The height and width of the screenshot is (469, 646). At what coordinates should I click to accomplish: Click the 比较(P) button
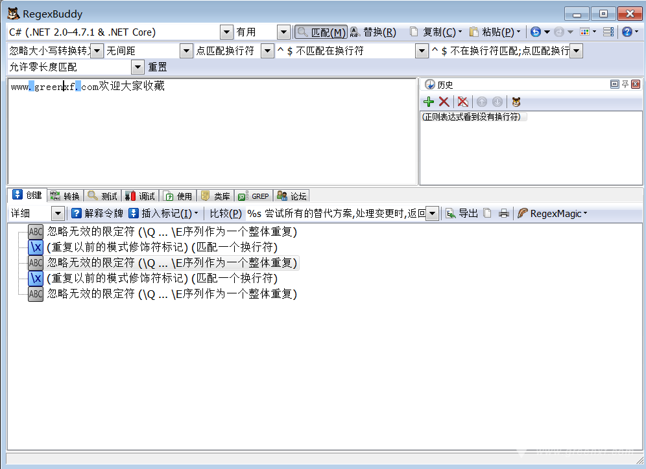[x=225, y=213]
